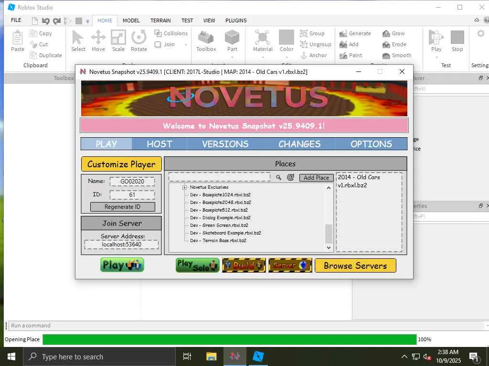Click the Erode terrain icon
The width and height of the screenshot is (489, 366).
point(386,44)
